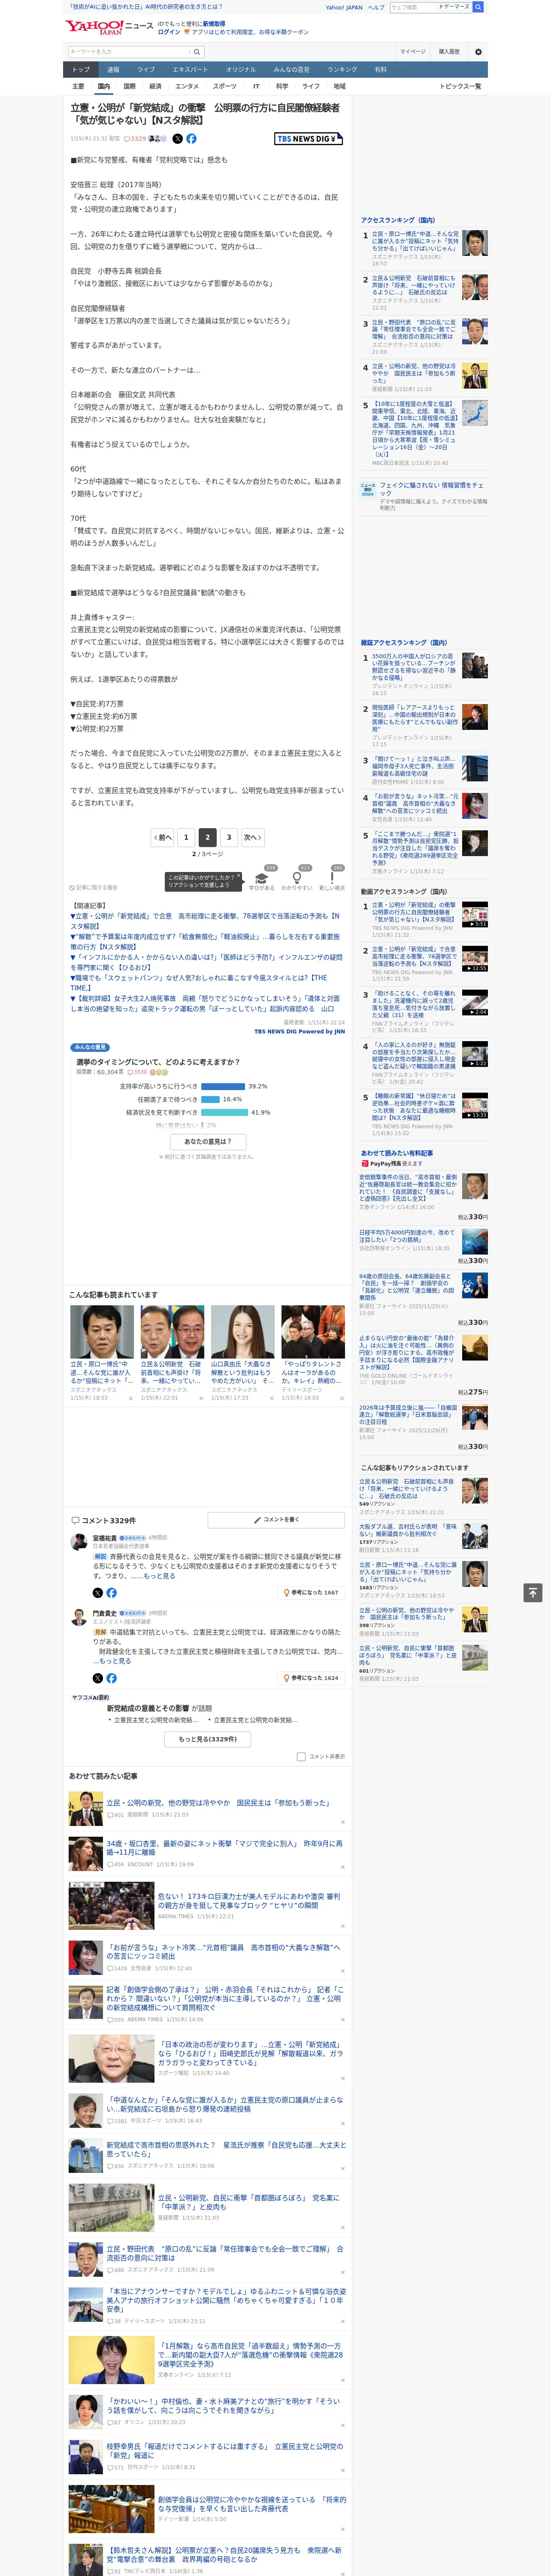Viewport: 551px width, 2576px height.
Task: Click the ログイン link in header
Action: (x=169, y=32)
